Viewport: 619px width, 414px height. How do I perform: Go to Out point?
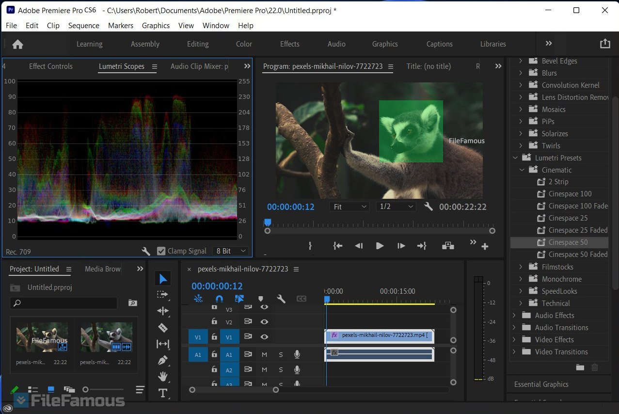click(422, 246)
